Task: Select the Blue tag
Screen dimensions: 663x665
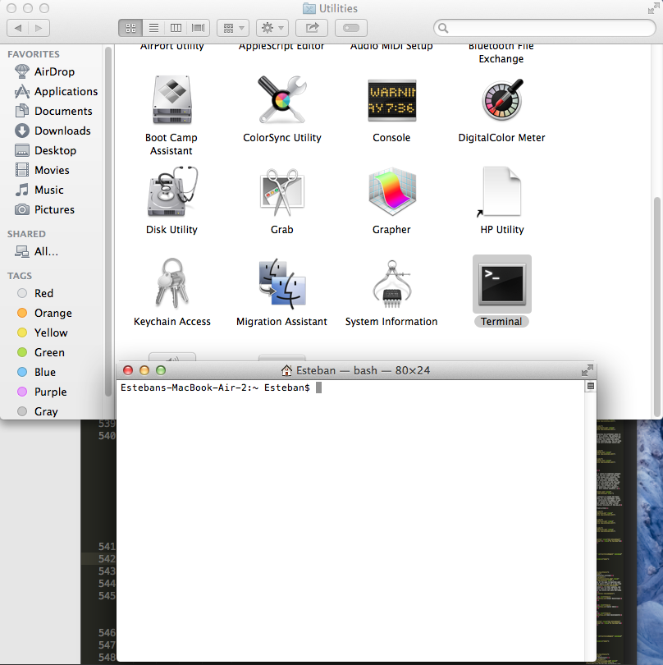Action: coord(36,373)
